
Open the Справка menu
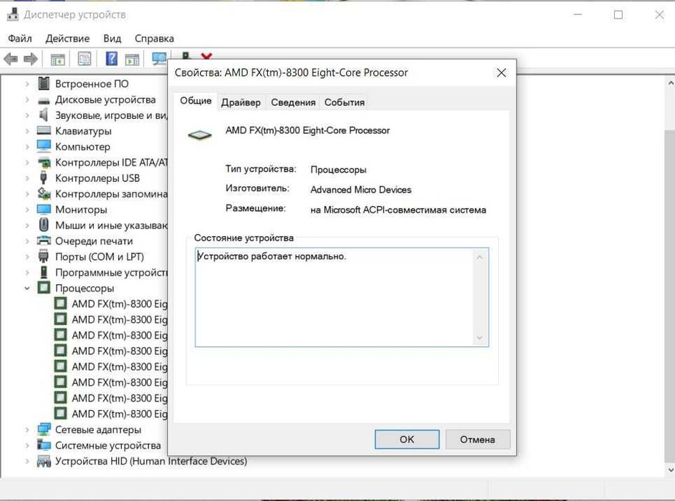pyautogui.click(x=154, y=39)
